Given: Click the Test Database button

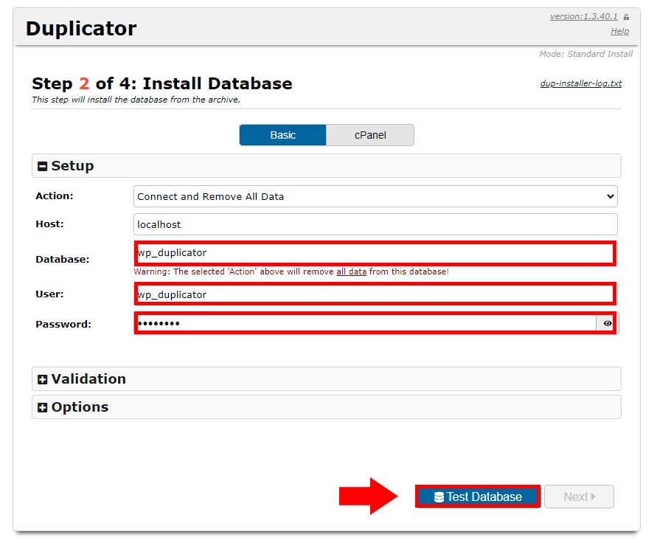Looking at the screenshot, I should pos(478,497).
